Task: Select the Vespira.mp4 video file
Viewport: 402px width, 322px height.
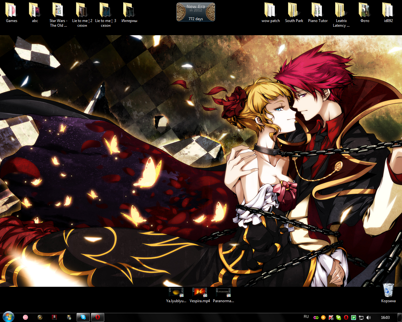Action: tap(200, 295)
